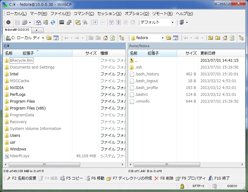The width and height of the screenshot is (248, 192).
Task: Select the fedora@10.0.0.30 session tab
Action: click(17, 30)
